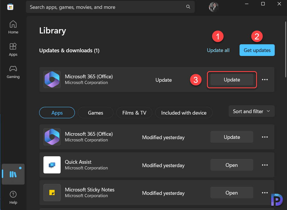287x210 pixels.
Task: Click the Update all link
Action: 218,50
